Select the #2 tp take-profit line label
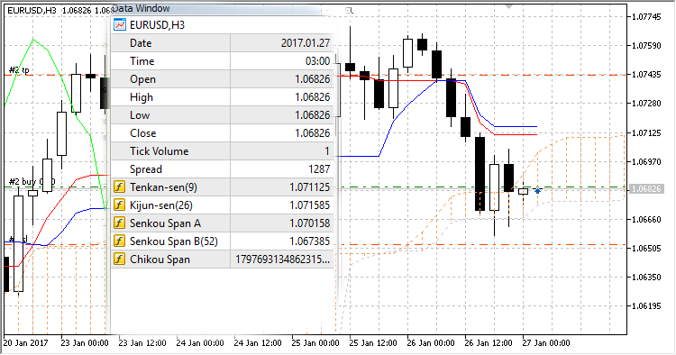This screenshot has width=676, height=355. (20, 69)
